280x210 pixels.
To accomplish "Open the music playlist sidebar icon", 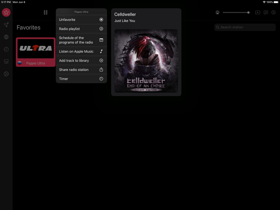I will click(6, 25).
